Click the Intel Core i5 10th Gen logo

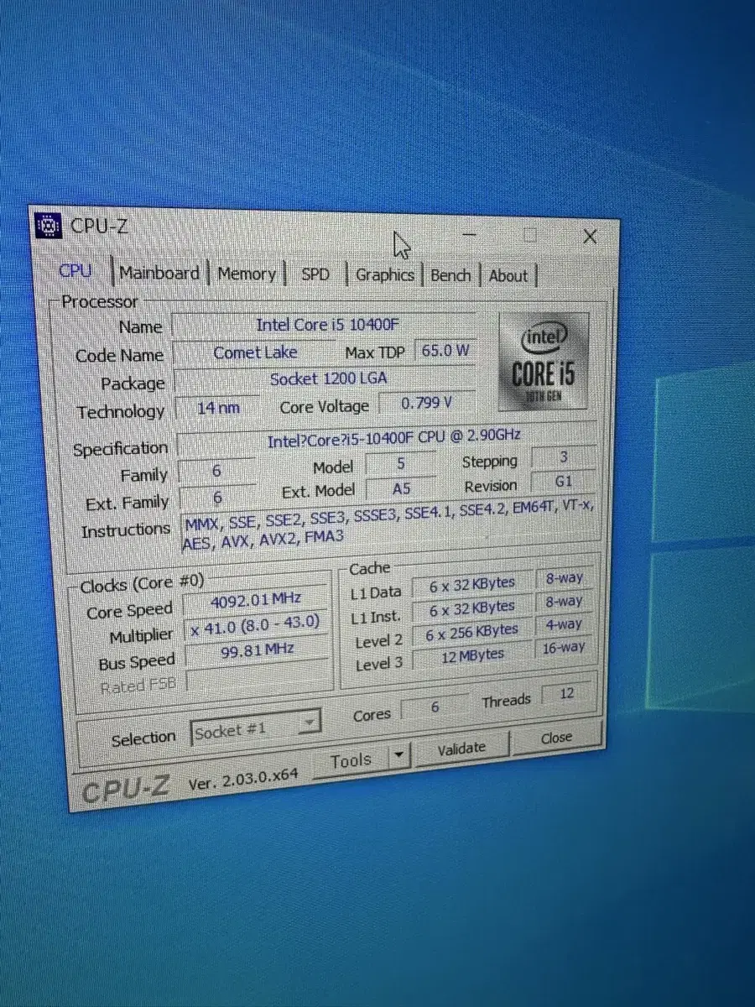point(544,361)
